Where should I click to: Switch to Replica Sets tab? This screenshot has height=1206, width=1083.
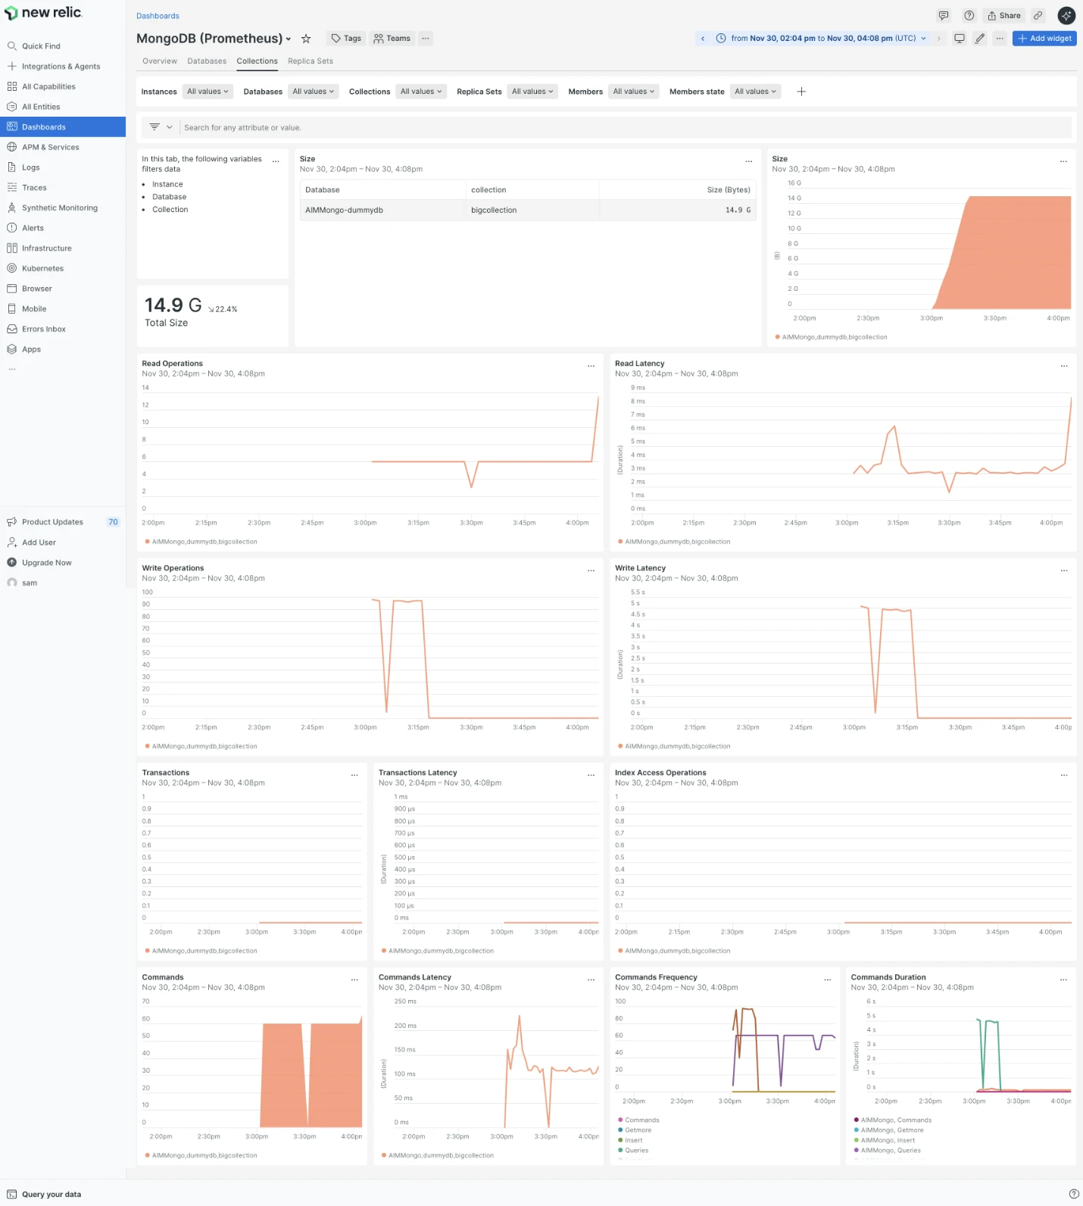tap(311, 61)
